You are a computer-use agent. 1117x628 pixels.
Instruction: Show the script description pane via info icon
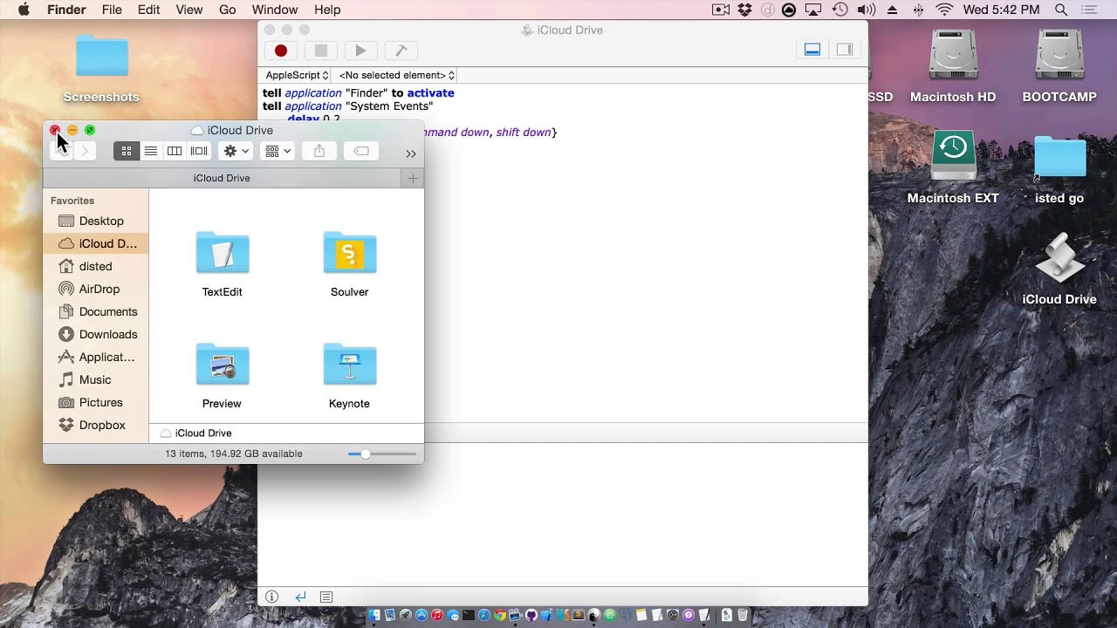271,597
